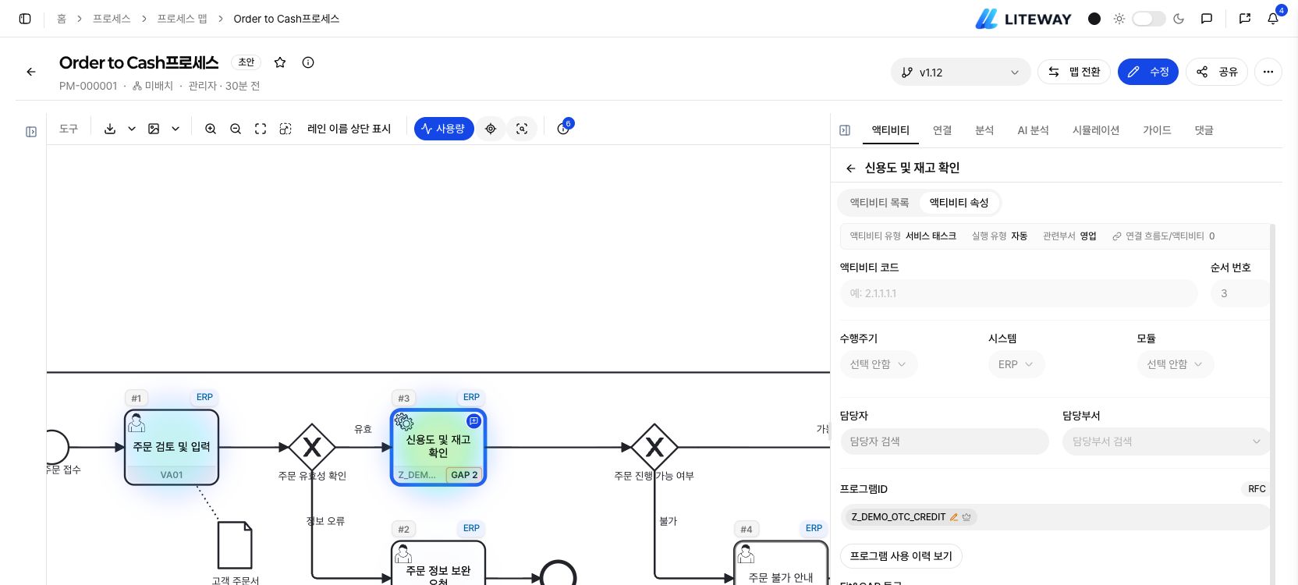The image size is (1298, 585).
Task: Zoom in on the process map
Action: click(211, 129)
